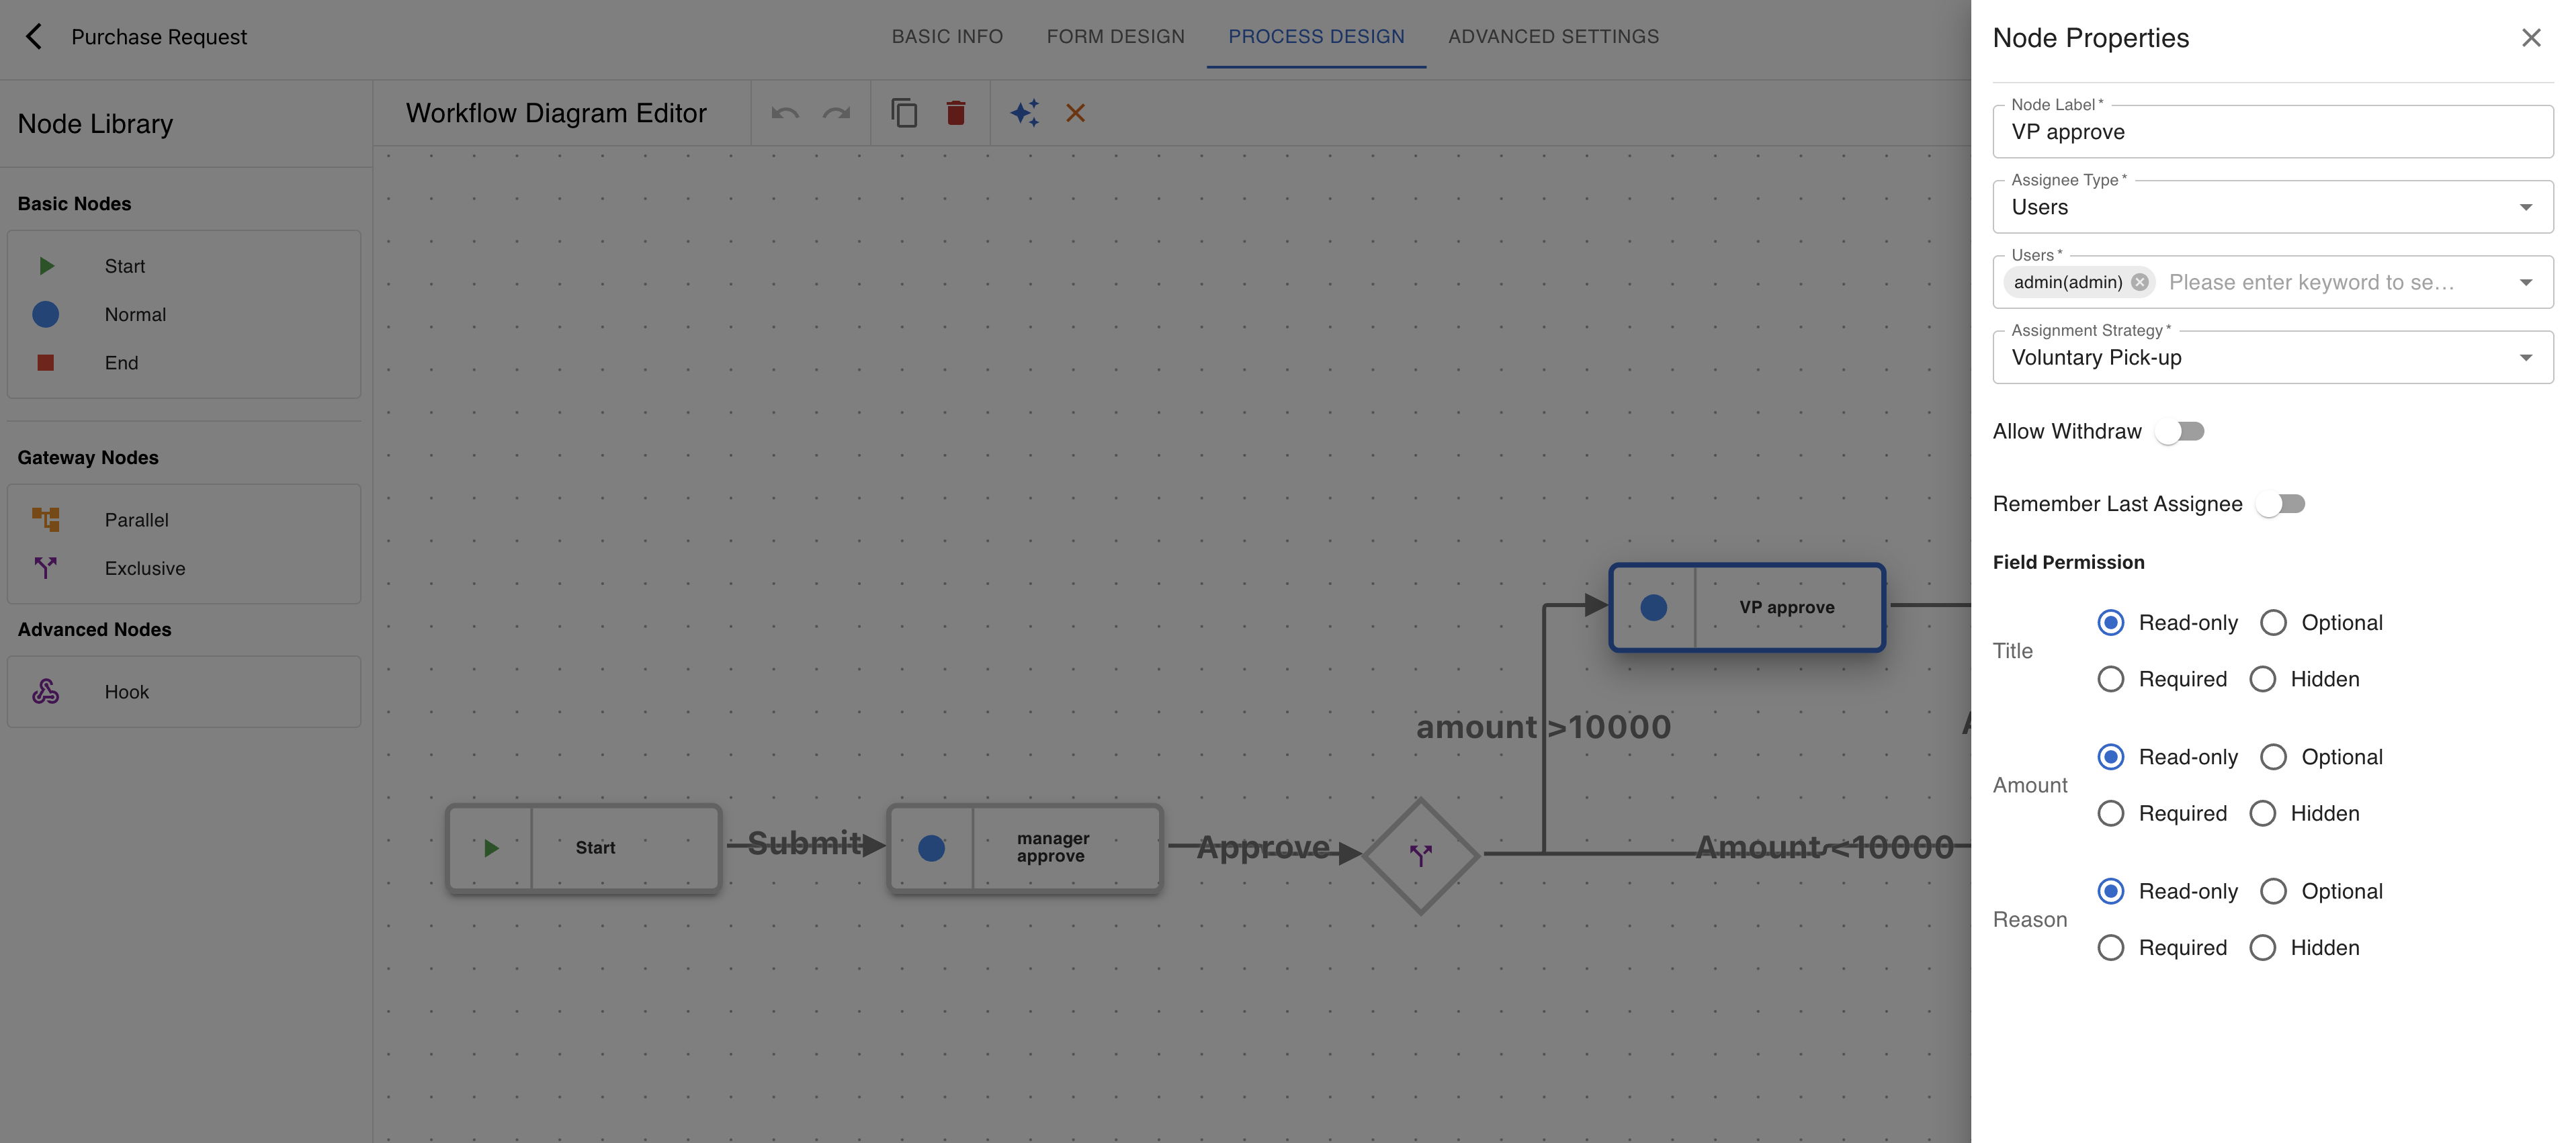Pick the Parallel gateway node
The width and height of the screenshot is (2576, 1143).
click(x=184, y=520)
